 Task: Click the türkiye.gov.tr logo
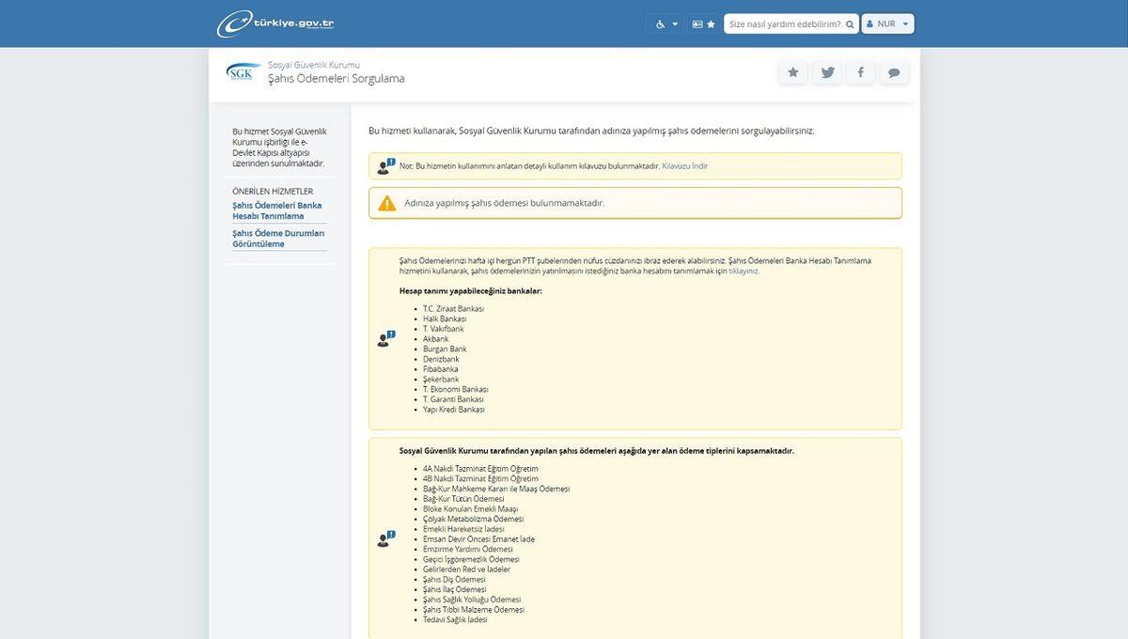click(x=275, y=23)
